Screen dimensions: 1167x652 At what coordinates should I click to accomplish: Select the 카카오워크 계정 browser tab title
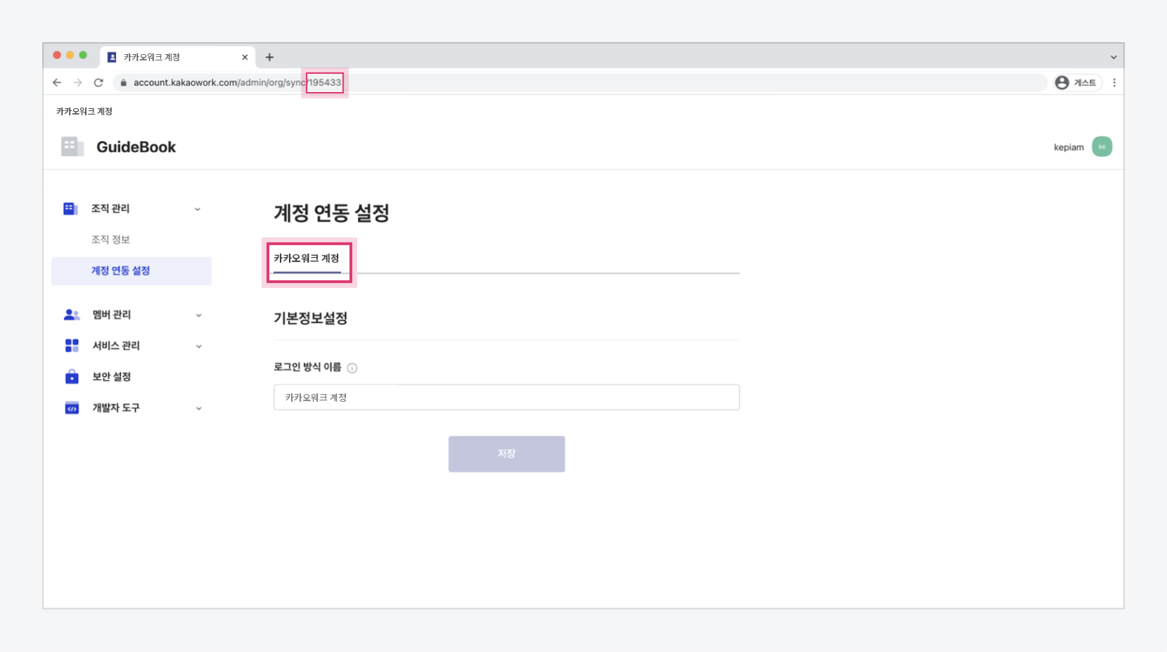pyautogui.click(x=152, y=57)
